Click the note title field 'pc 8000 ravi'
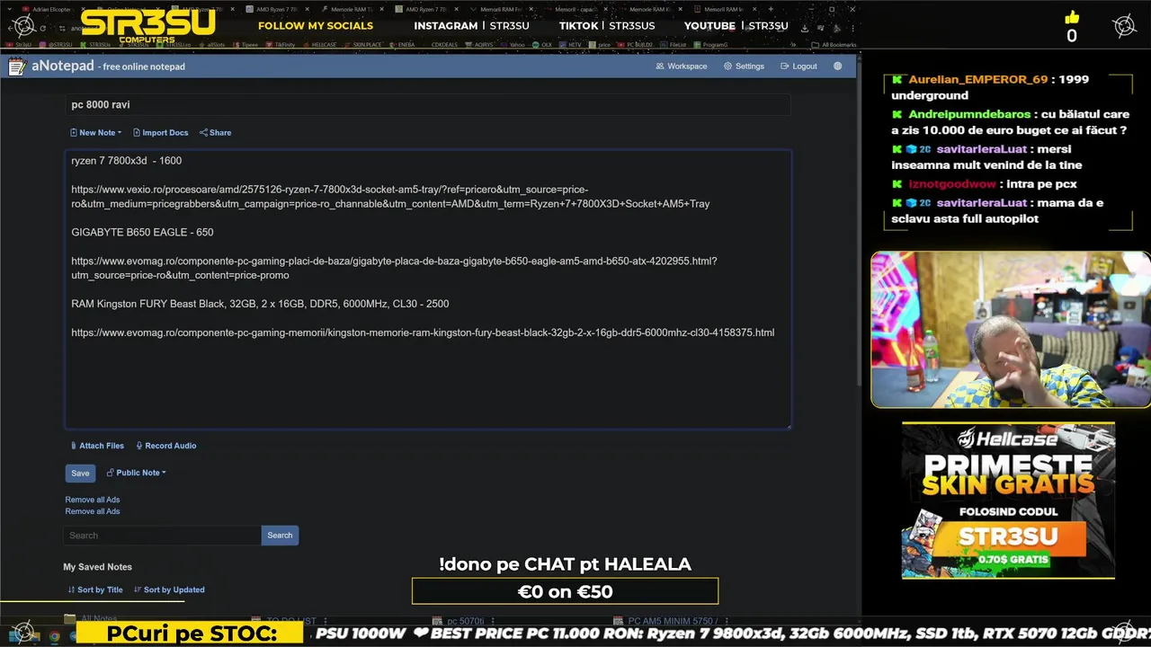This screenshot has width=1151, height=647. [427, 105]
